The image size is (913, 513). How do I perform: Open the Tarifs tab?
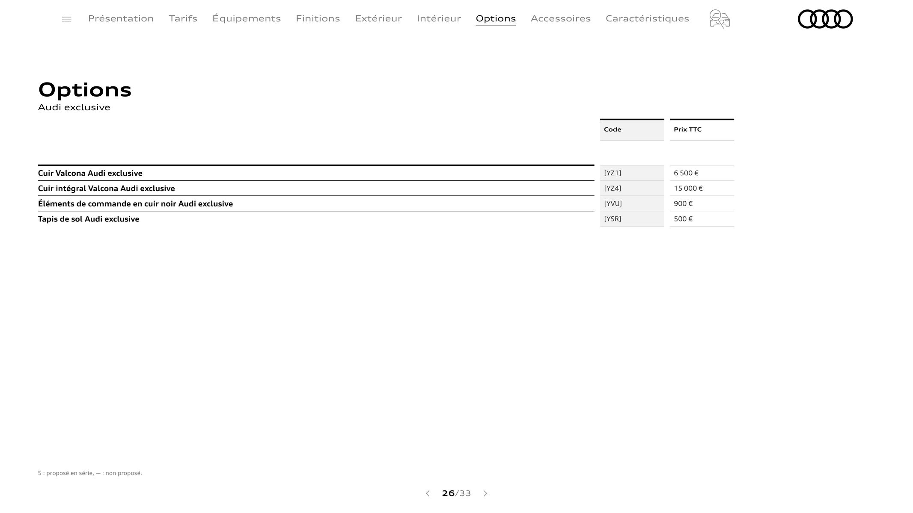coord(183,18)
